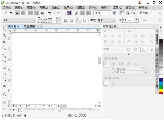
Task: Open the Undo history dropdown arrow
Action: [53, 13]
